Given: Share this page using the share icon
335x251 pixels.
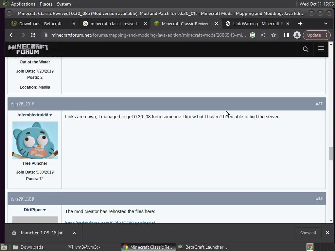Looking at the screenshot, I should 263,35.
